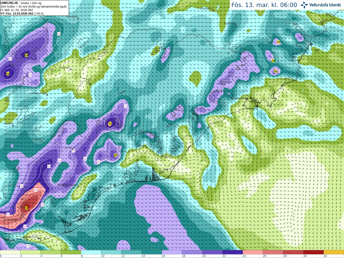Click the 14–16 m/s dark teal legend swatch
This screenshot has width=344, height=258.
tap(152, 252)
